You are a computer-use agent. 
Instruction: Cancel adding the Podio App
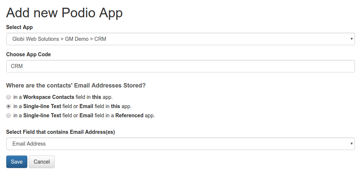click(x=42, y=162)
